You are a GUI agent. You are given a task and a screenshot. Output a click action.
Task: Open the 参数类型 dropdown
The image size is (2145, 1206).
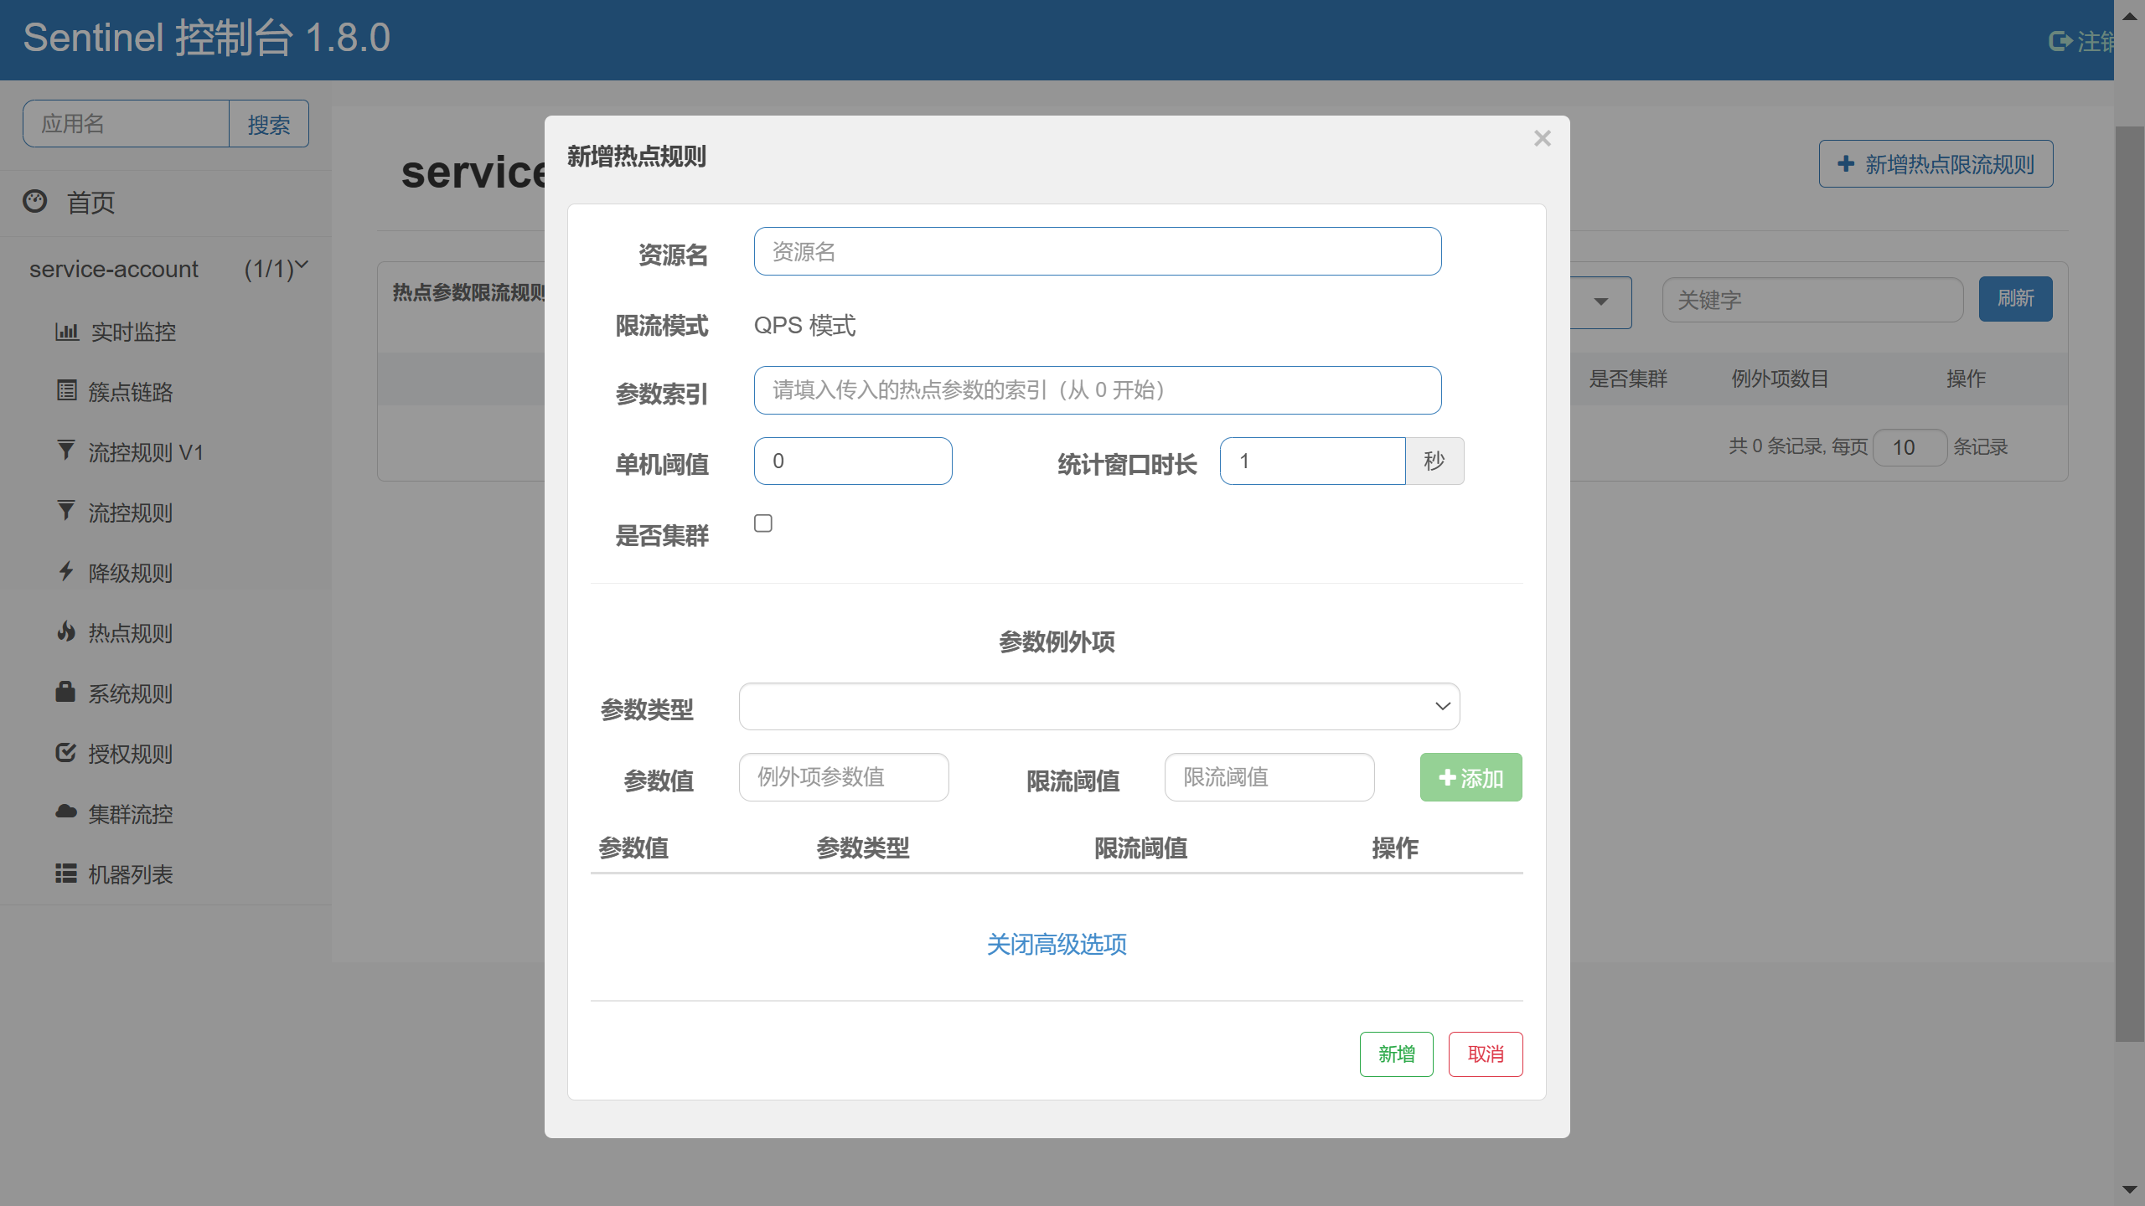click(x=1098, y=706)
